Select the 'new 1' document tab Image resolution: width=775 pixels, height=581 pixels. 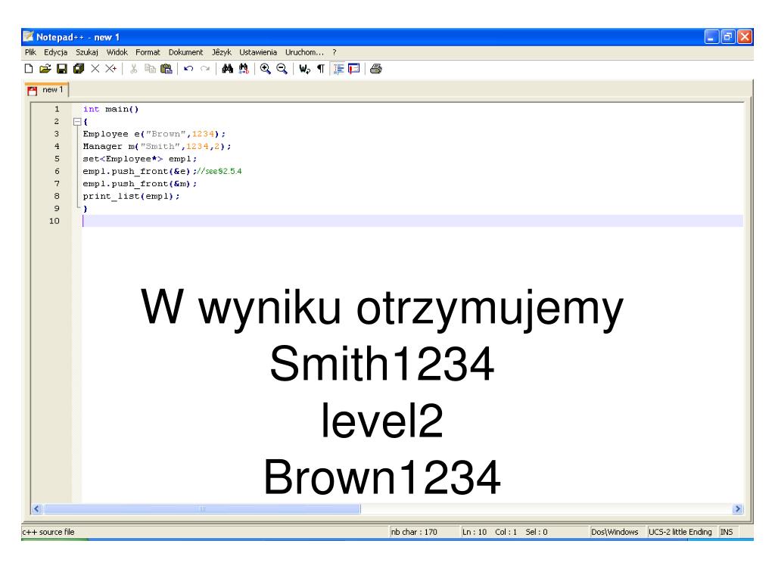[x=47, y=89]
